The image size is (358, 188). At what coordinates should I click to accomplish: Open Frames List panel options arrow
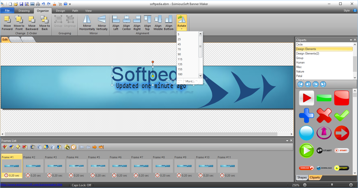(287, 141)
